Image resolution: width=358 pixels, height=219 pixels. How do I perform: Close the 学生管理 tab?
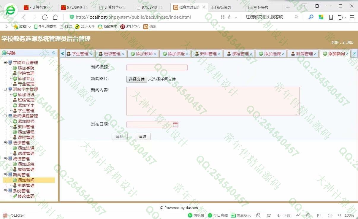91,54
